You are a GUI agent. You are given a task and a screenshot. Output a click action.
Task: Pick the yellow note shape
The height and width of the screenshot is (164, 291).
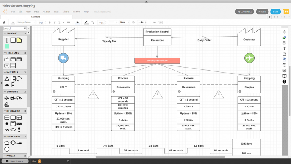19,40
